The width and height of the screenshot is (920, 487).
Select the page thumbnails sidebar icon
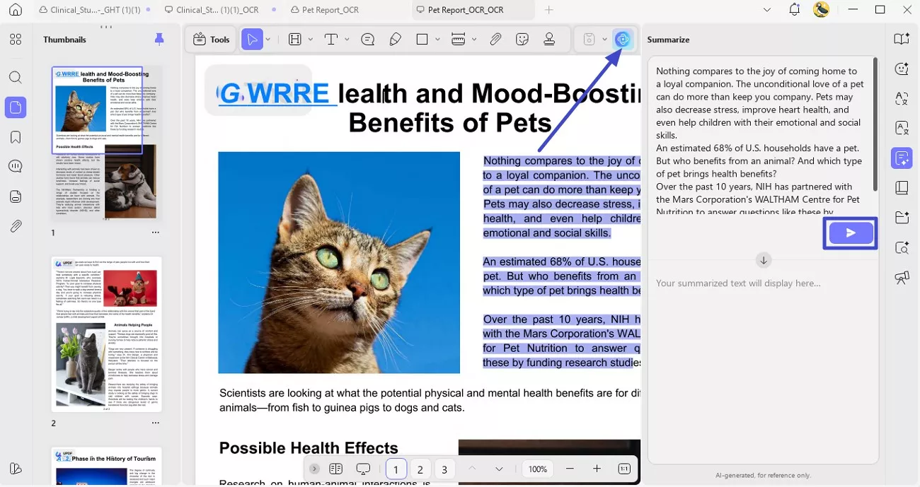[x=16, y=107]
